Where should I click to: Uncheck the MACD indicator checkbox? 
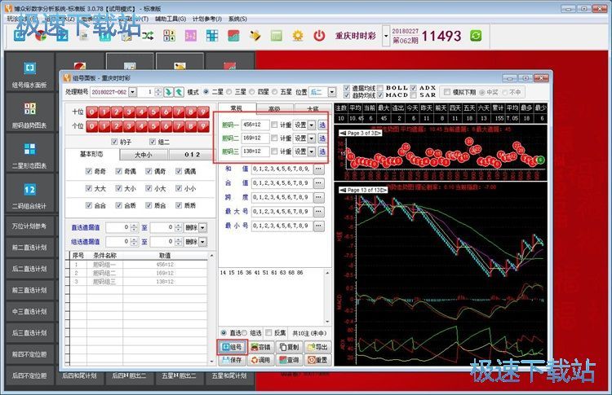(x=380, y=96)
